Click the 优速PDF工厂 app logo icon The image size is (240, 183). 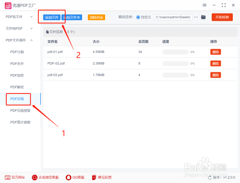tap(8, 6)
